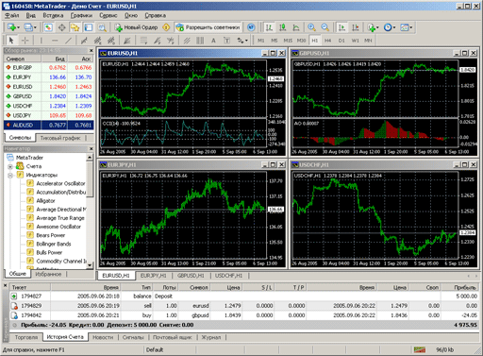The height and width of the screenshot is (356, 483).
Task: Select the vertical line drawing tool
Action: (x=41, y=41)
